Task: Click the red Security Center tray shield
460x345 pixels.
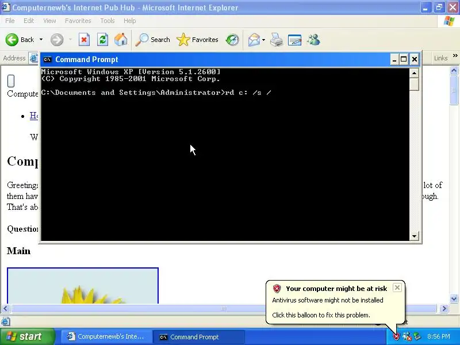Action: pos(396,337)
